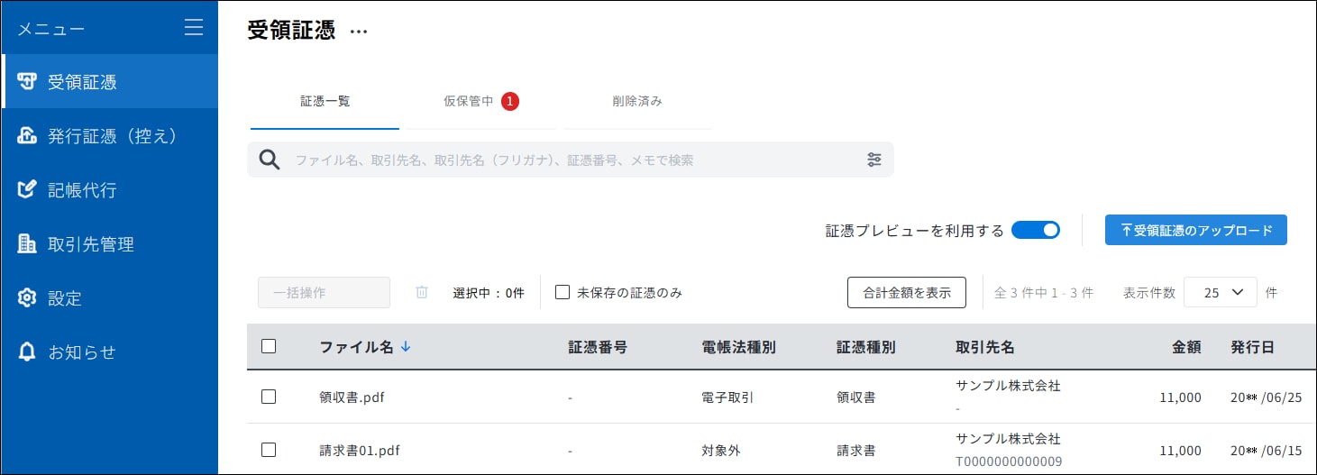1317x475 pixels.
Task: Click 請求書 type cell in second row
Action: click(856, 450)
